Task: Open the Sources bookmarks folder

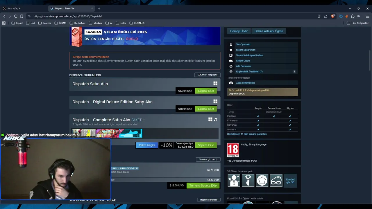Action: click(44, 23)
